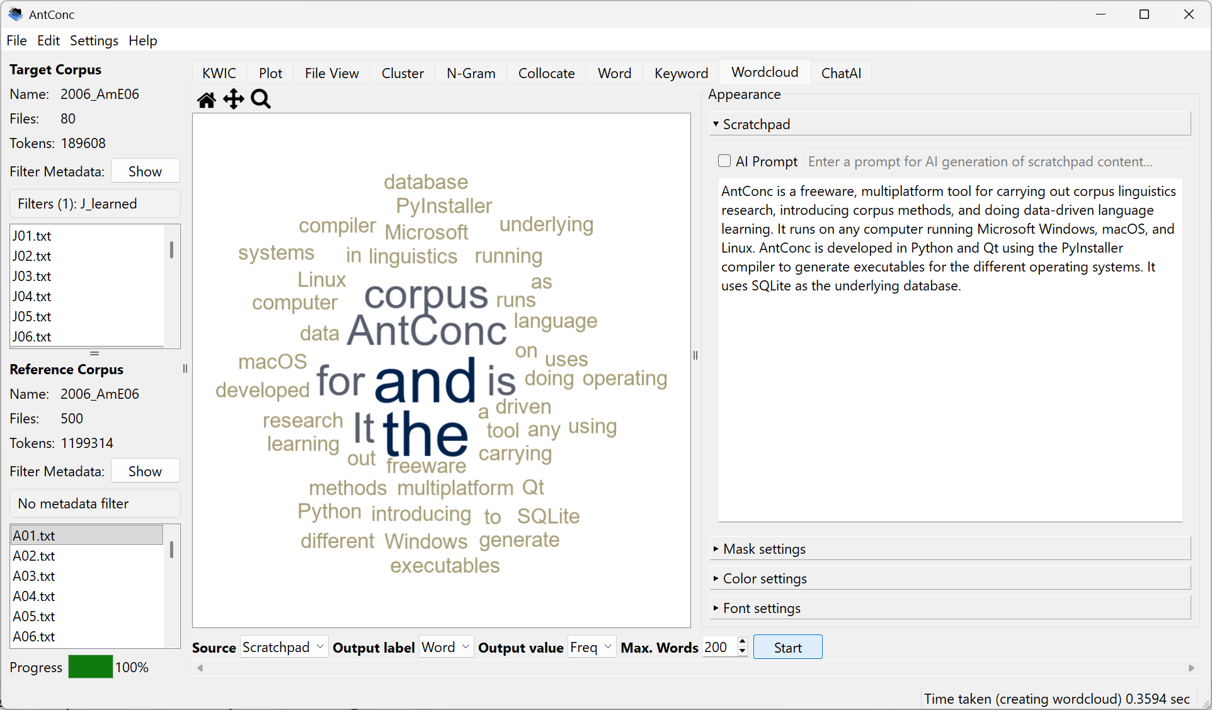Click the home reset view icon
Viewport: 1212px width, 710px height.
click(x=206, y=100)
